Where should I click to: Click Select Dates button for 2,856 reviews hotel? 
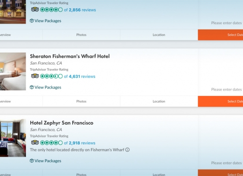(x=221, y=35)
